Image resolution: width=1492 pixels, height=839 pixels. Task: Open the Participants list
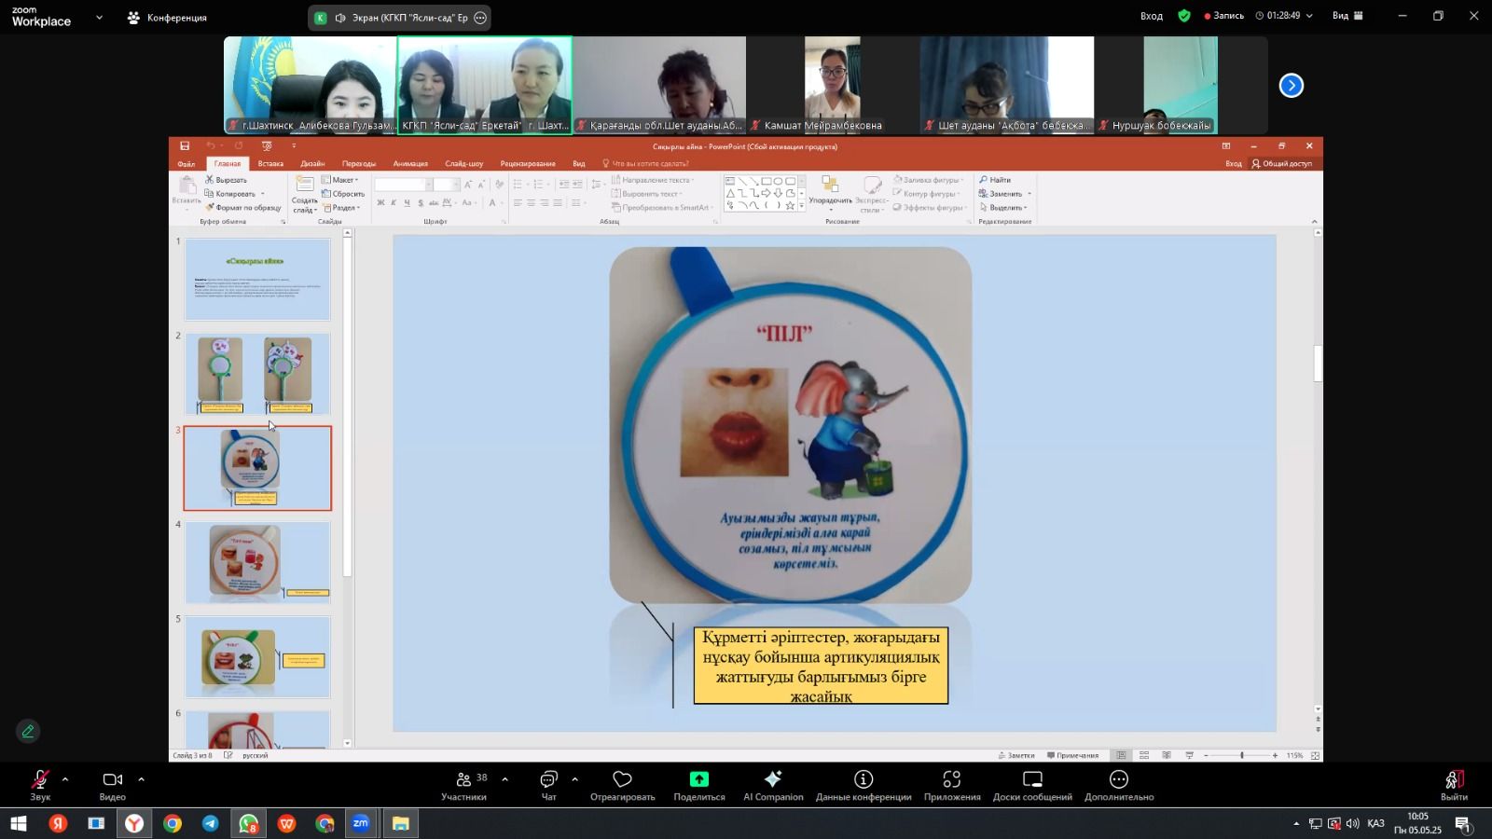pyautogui.click(x=464, y=780)
